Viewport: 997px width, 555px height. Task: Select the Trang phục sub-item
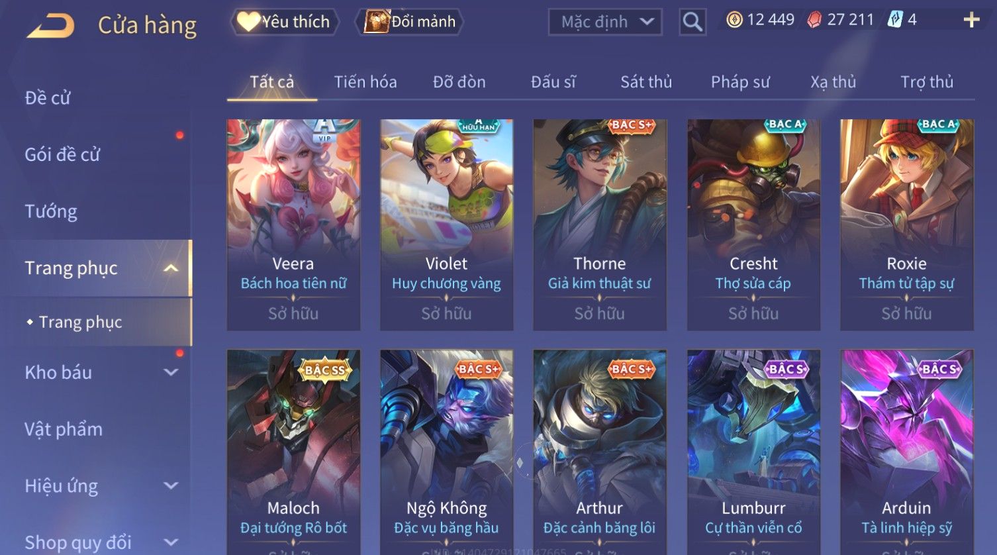click(80, 323)
